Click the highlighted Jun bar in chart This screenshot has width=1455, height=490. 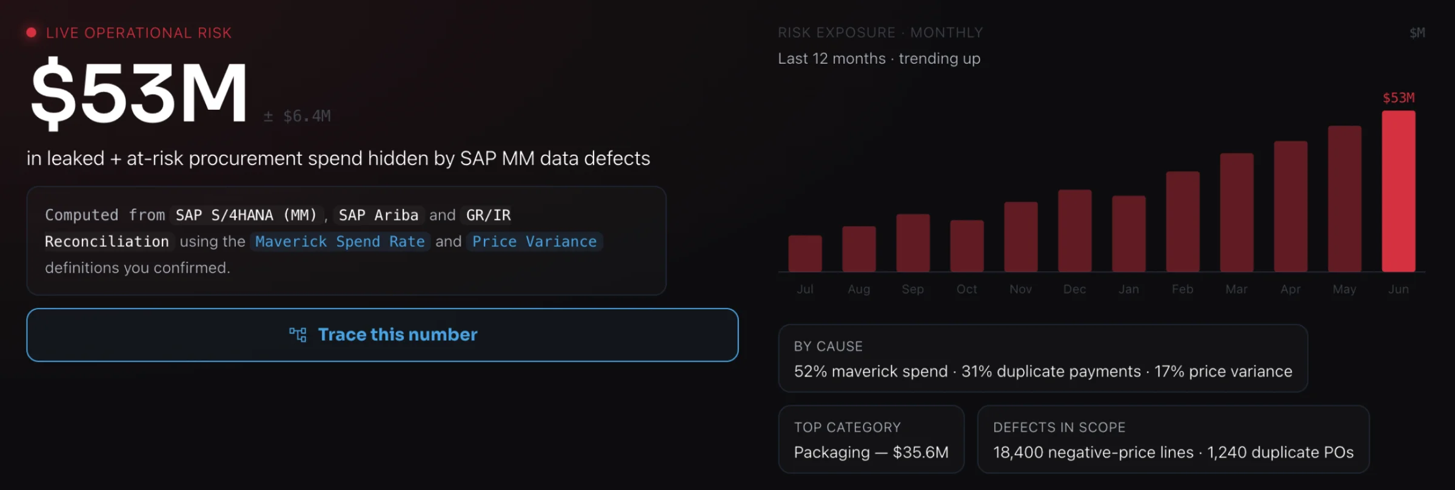tap(1399, 191)
